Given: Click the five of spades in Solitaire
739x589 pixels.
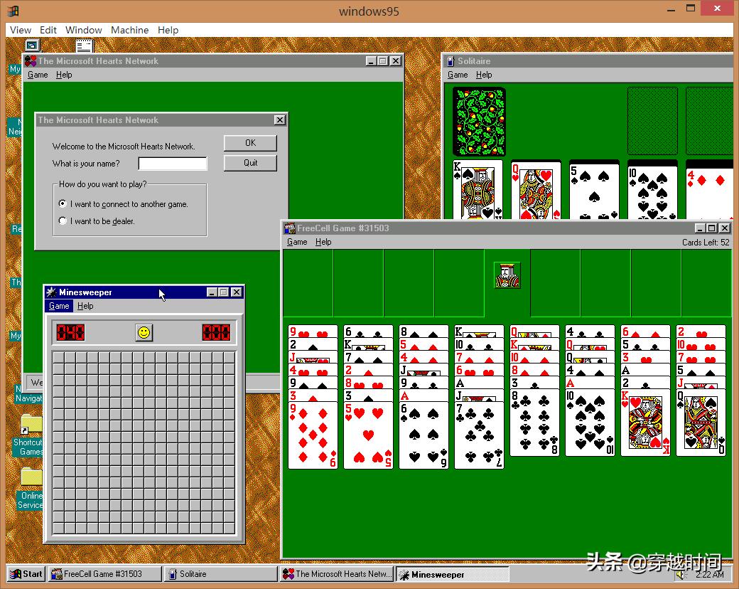Looking at the screenshot, I should 594,191.
